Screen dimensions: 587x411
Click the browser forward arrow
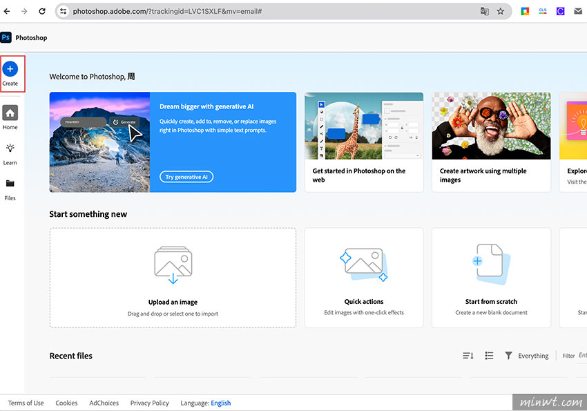24,11
